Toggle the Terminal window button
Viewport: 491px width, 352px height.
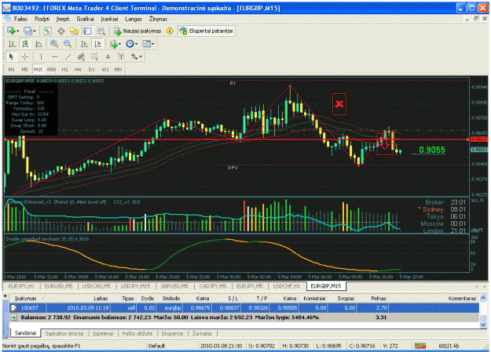pyautogui.click(x=87, y=31)
